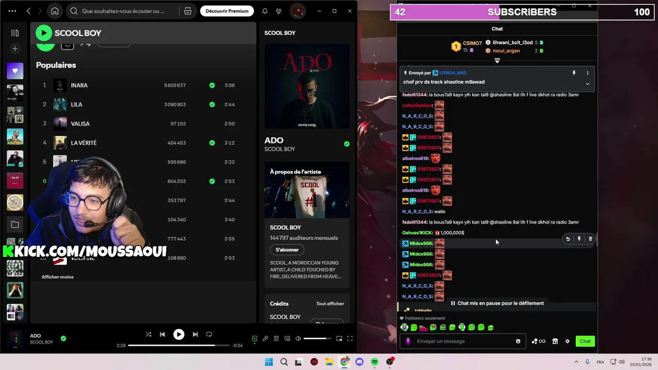Open the Browse icon in search bar
658x370 pixels.
click(x=188, y=11)
